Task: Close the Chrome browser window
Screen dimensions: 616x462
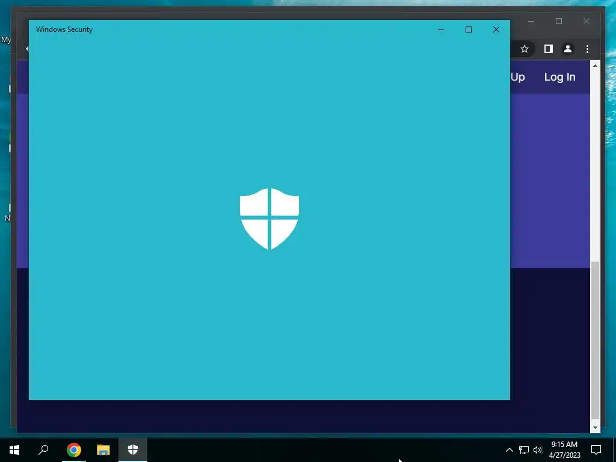Action: pyautogui.click(x=587, y=21)
